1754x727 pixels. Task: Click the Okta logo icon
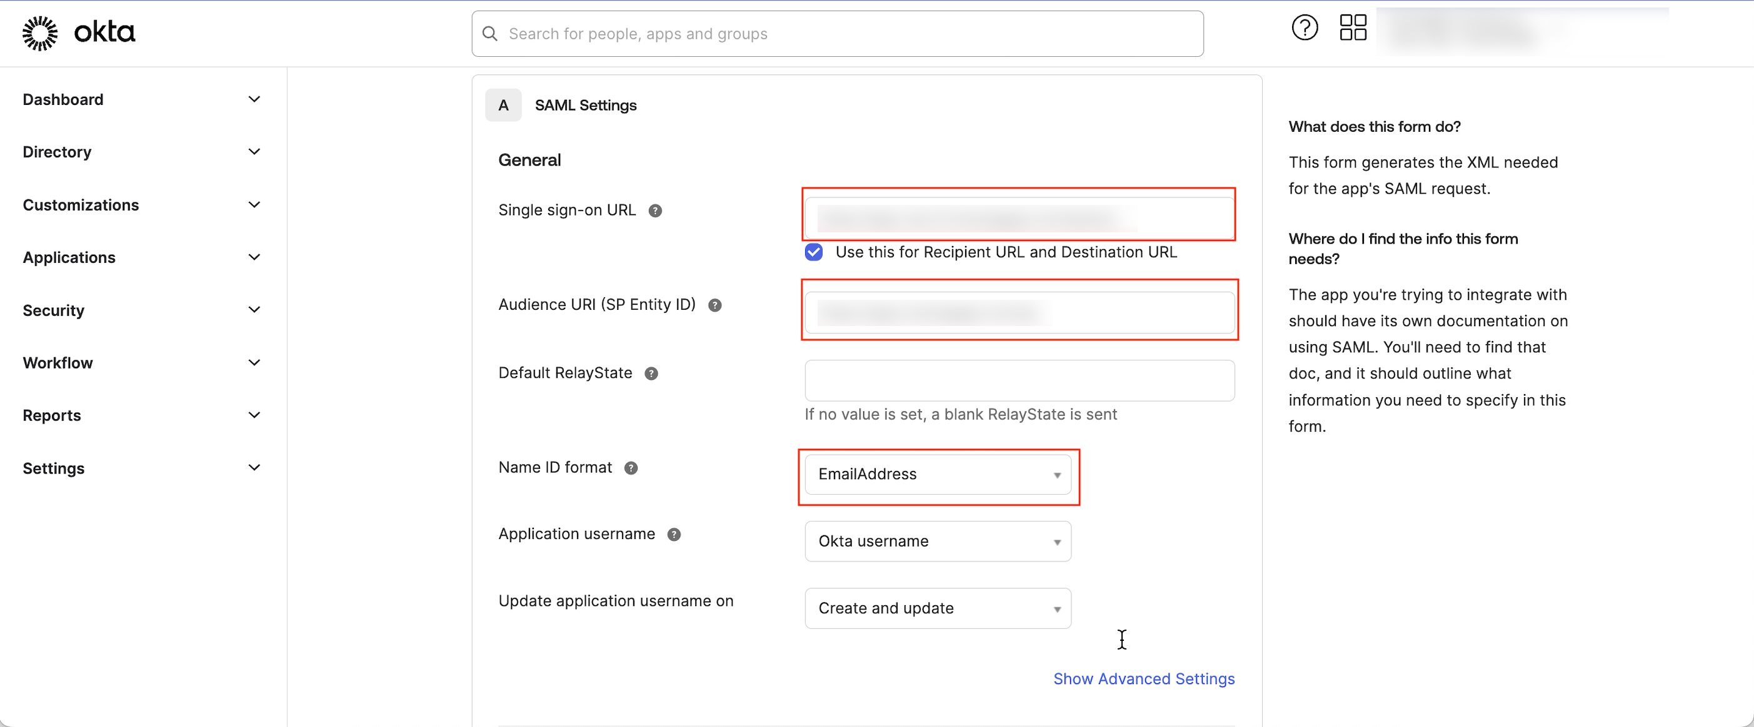(40, 33)
